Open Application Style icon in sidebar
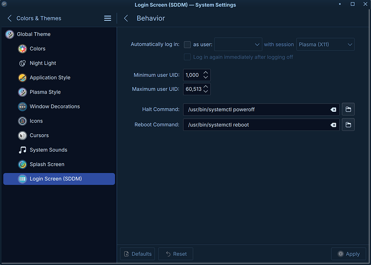Viewport: 371px width, 265px height. [22, 77]
